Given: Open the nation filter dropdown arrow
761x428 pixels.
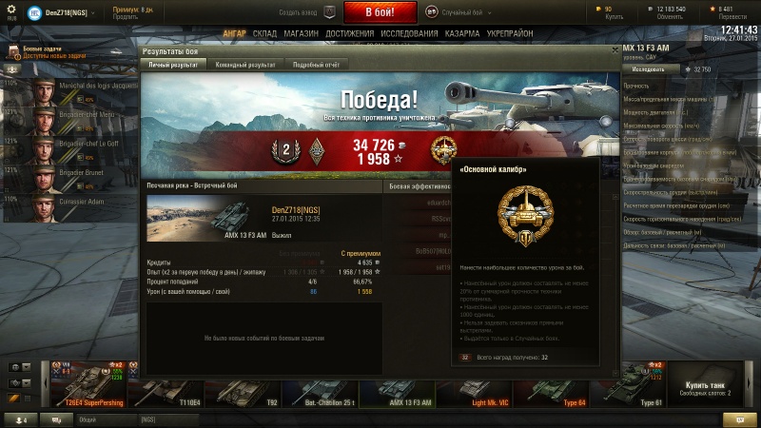Looking at the screenshot, I should (27, 367).
